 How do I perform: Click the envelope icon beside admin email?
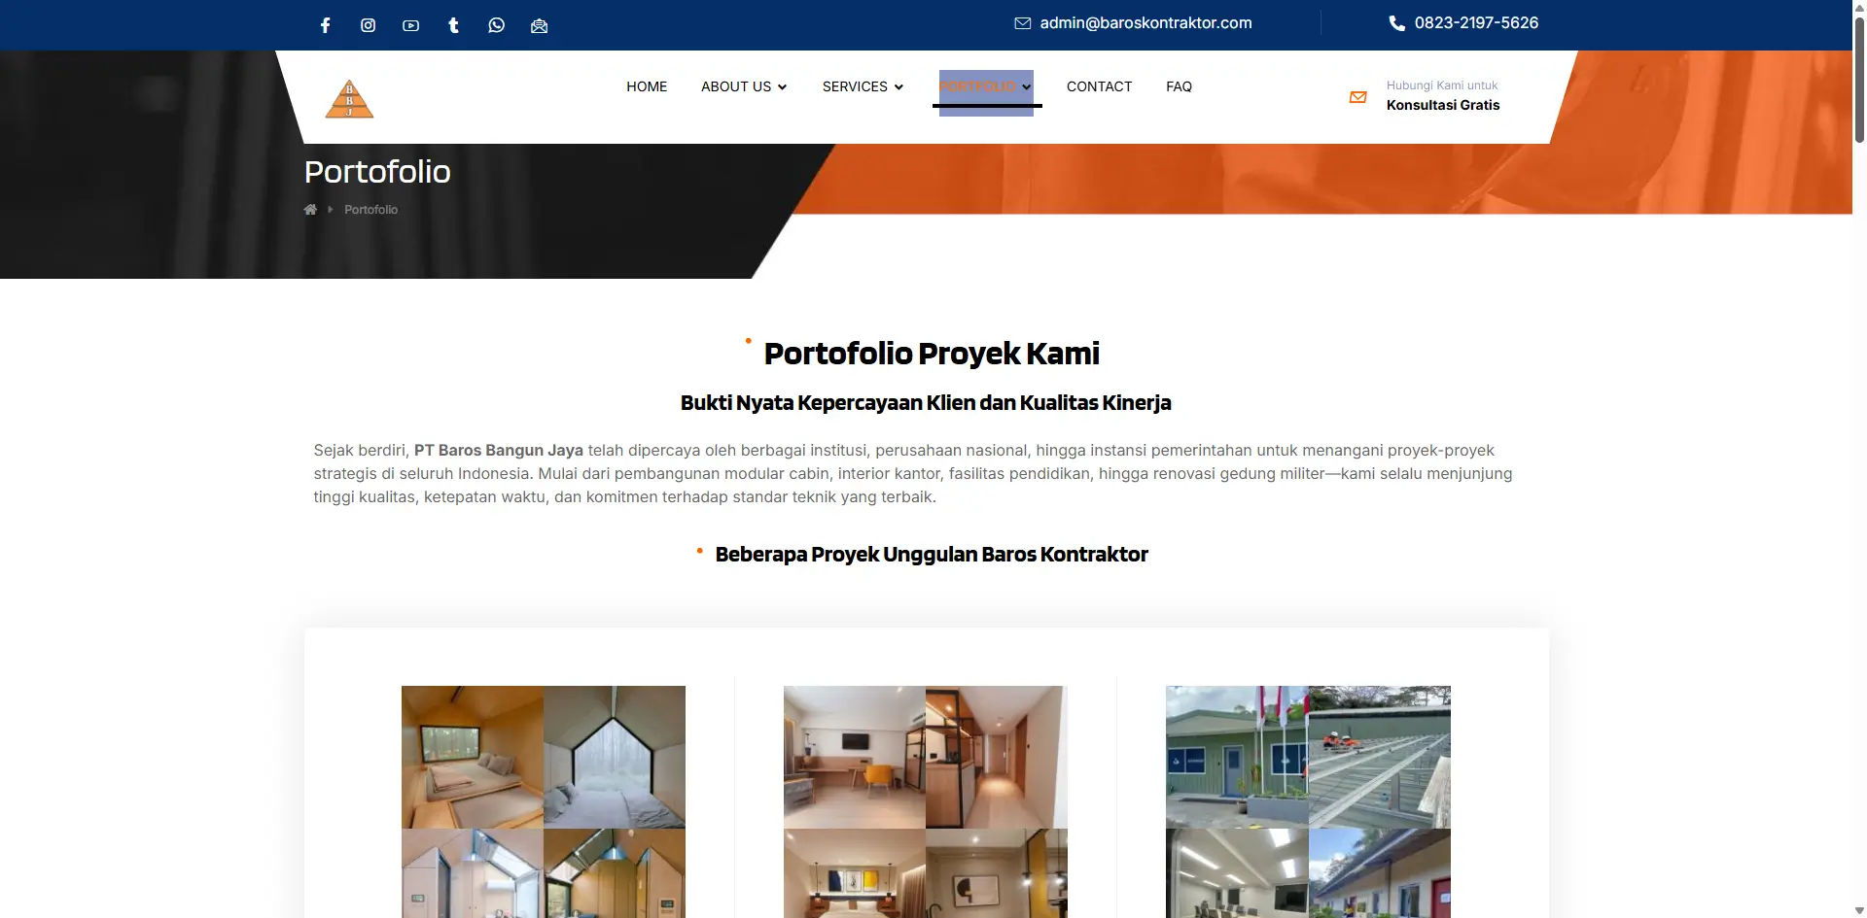1023,23
